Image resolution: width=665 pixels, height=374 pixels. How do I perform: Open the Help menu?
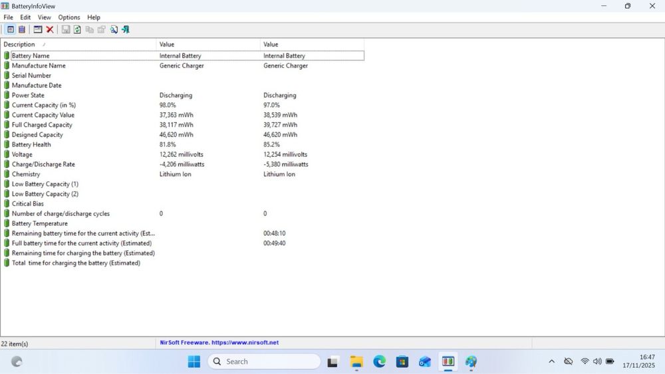click(94, 17)
